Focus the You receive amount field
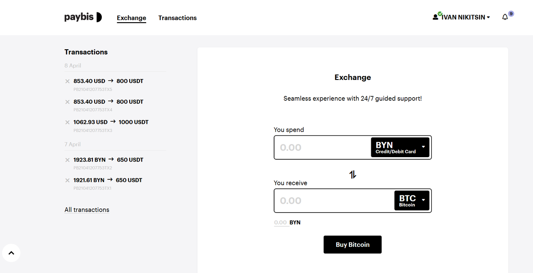 [x=333, y=201]
